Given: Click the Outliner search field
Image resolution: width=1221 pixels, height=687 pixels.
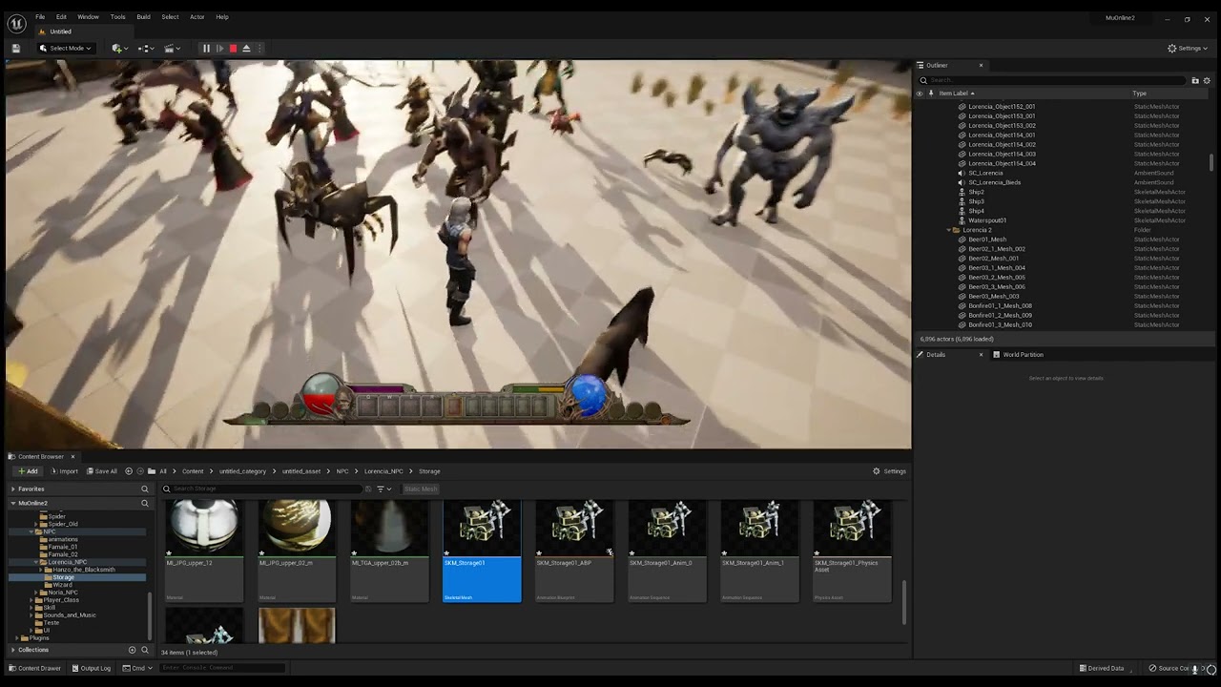Looking at the screenshot, I should [1052, 80].
